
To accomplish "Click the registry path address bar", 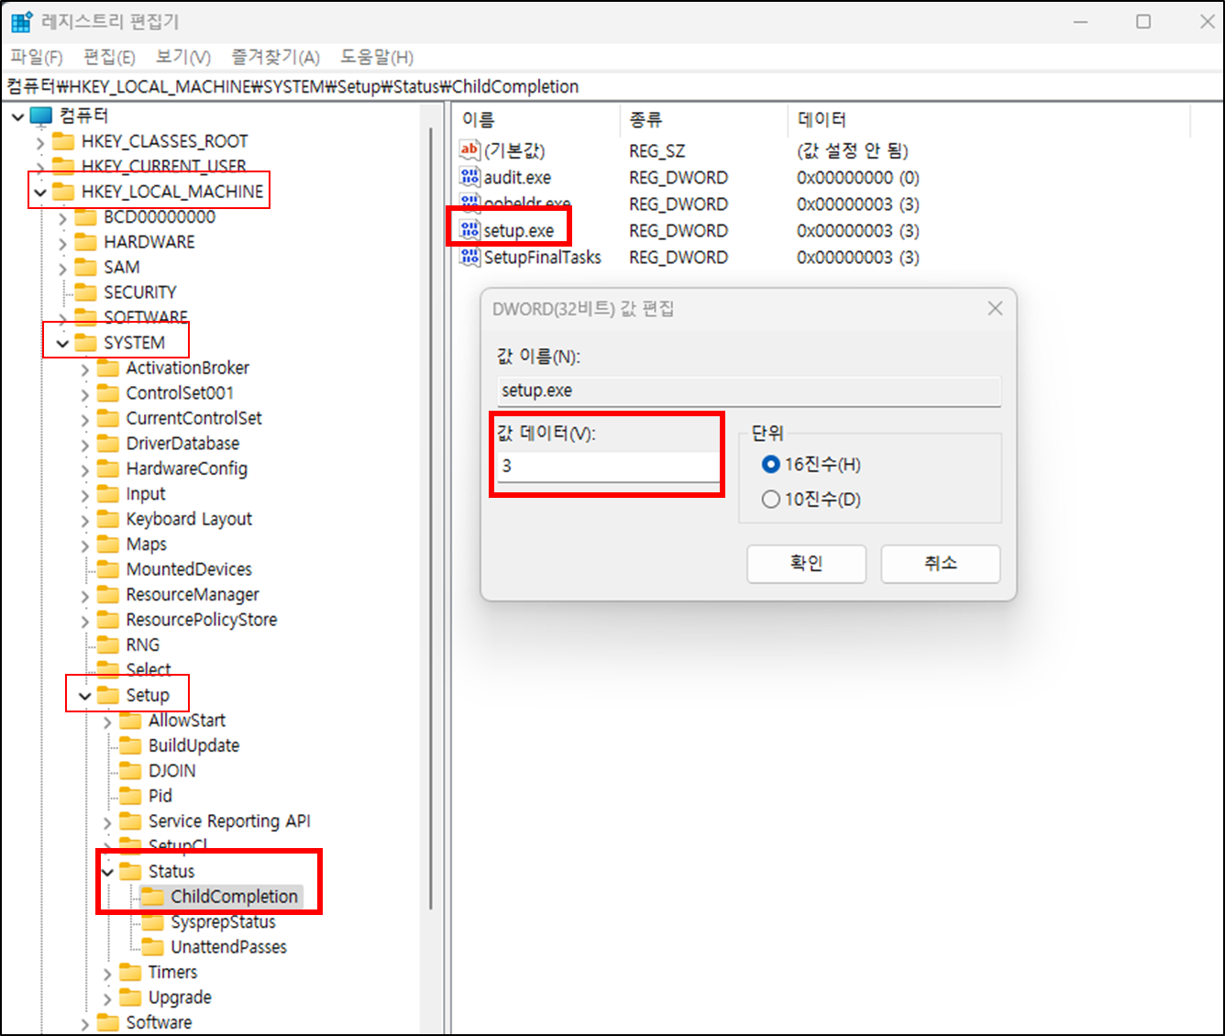I will (x=612, y=86).
